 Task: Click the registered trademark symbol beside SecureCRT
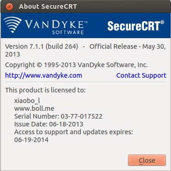coord(162,23)
